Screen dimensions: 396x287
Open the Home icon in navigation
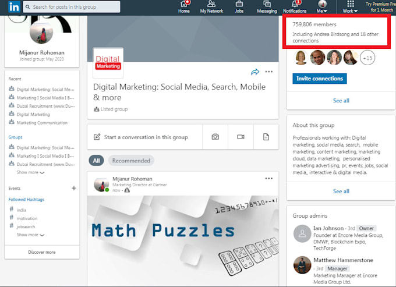[184, 7]
